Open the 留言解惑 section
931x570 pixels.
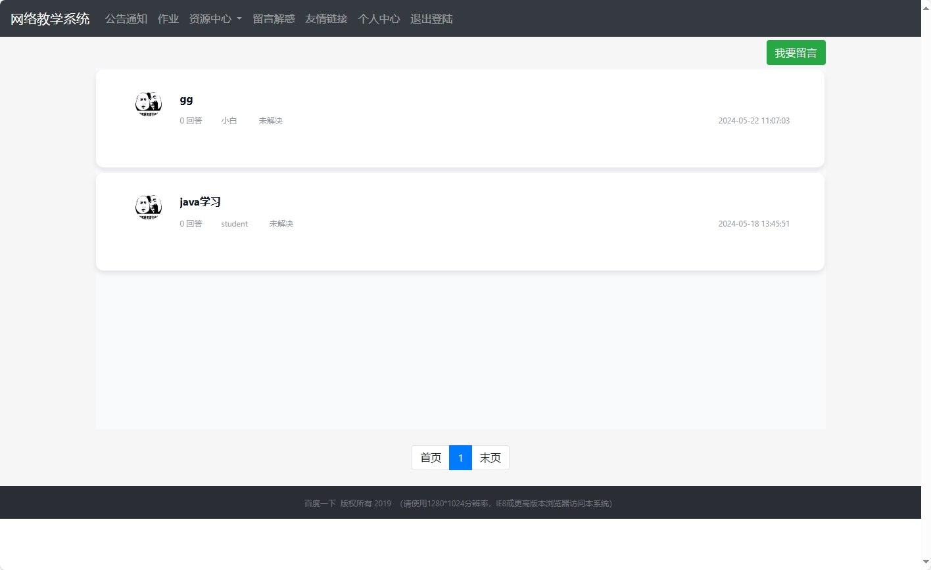[x=274, y=18]
